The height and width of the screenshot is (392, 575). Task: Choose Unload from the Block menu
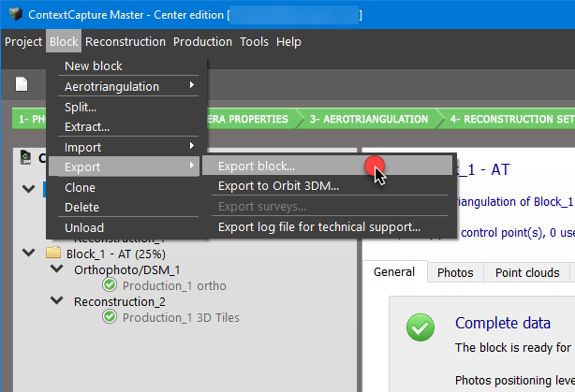(x=128, y=227)
